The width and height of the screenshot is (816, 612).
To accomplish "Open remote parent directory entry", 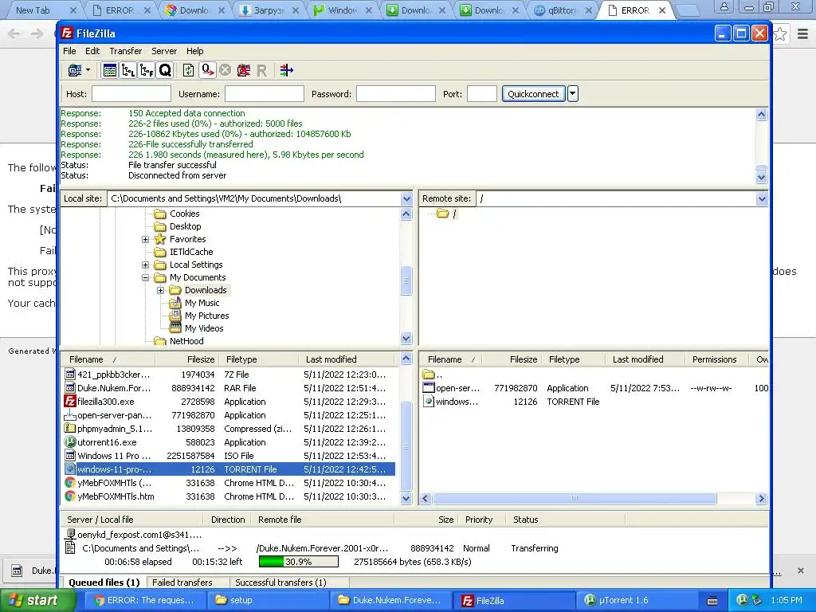I will coord(433,375).
